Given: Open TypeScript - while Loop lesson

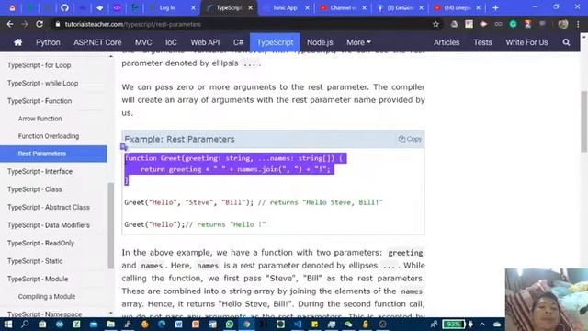Looking at the screenshot, I should pos(43,84).
